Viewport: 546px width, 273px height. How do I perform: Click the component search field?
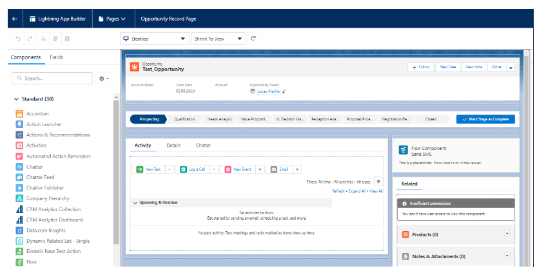point(55,78)
